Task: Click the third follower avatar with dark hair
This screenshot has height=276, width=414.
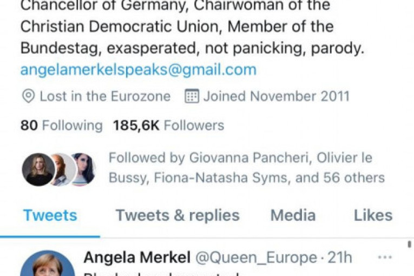Action: (83, 169)
